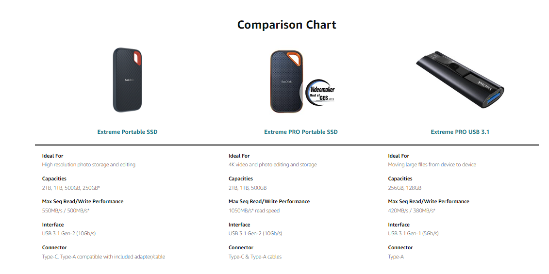The image size is (549, 274).
Task: Click the Extreme PRO Portable SSD product image
Action: [x=287, y=81]
